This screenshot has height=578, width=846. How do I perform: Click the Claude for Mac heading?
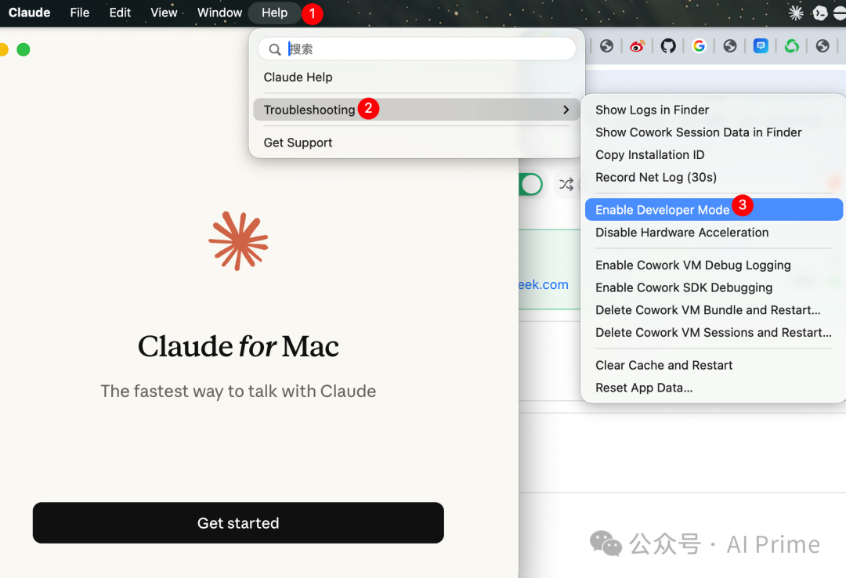238,346
